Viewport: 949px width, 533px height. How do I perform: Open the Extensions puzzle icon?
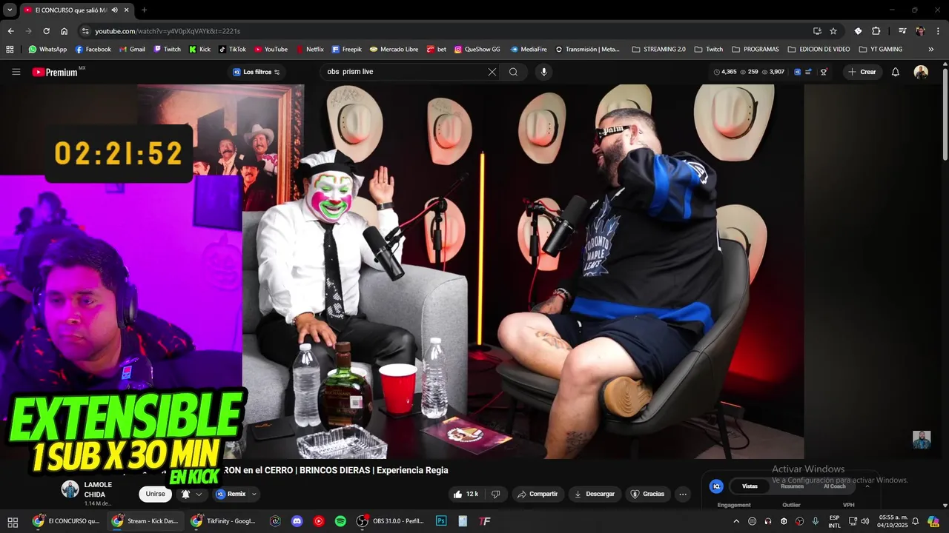(876, 31)
